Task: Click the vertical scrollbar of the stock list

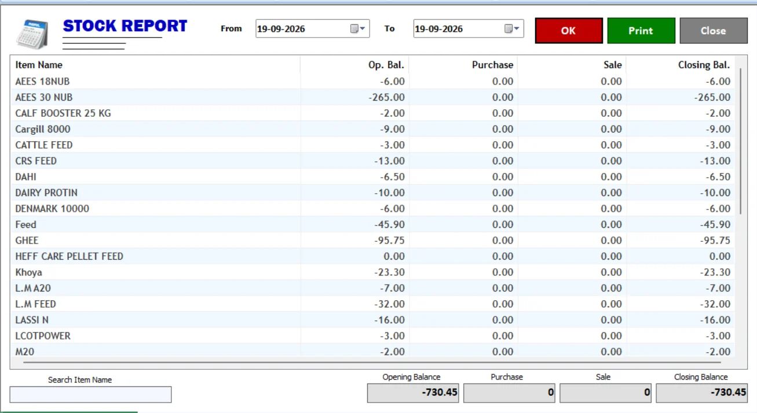Action: (x=740, y=141)
